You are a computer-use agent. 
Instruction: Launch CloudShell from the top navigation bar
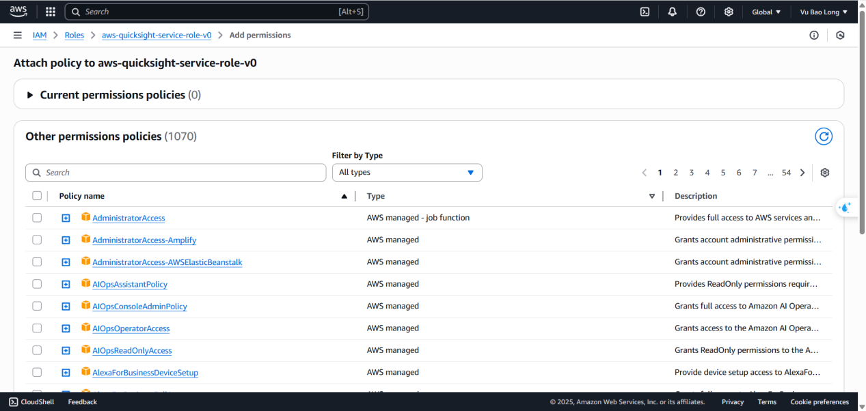[645, 12]
